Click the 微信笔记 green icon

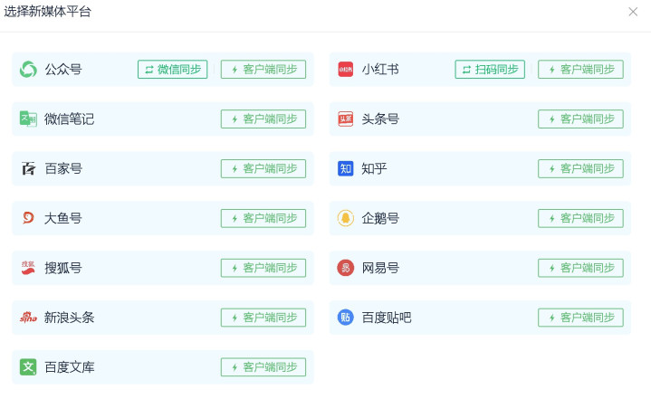point(28,119)
